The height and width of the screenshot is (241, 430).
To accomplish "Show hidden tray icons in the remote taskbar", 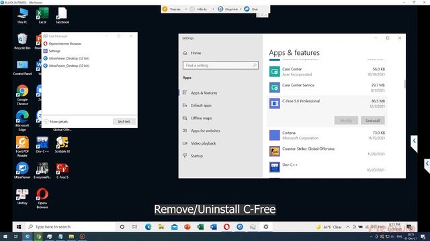I will click(x=348, y=227).
